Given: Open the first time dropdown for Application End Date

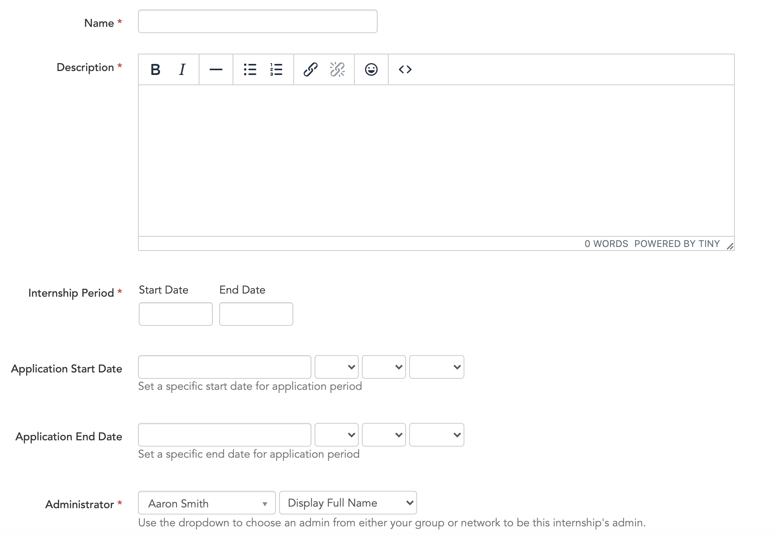Looking at the screenshot, I should 337,435.
